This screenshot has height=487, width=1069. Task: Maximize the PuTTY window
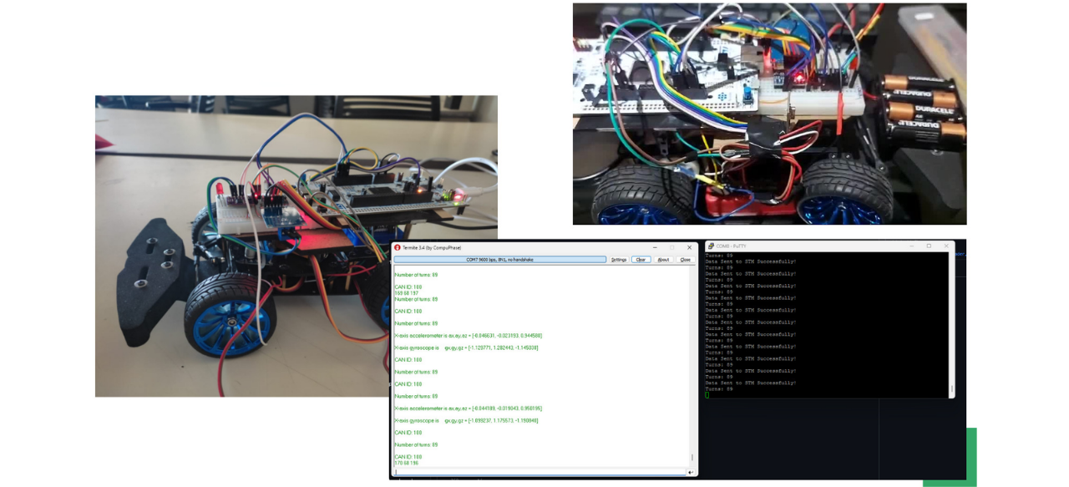(929, 246)
